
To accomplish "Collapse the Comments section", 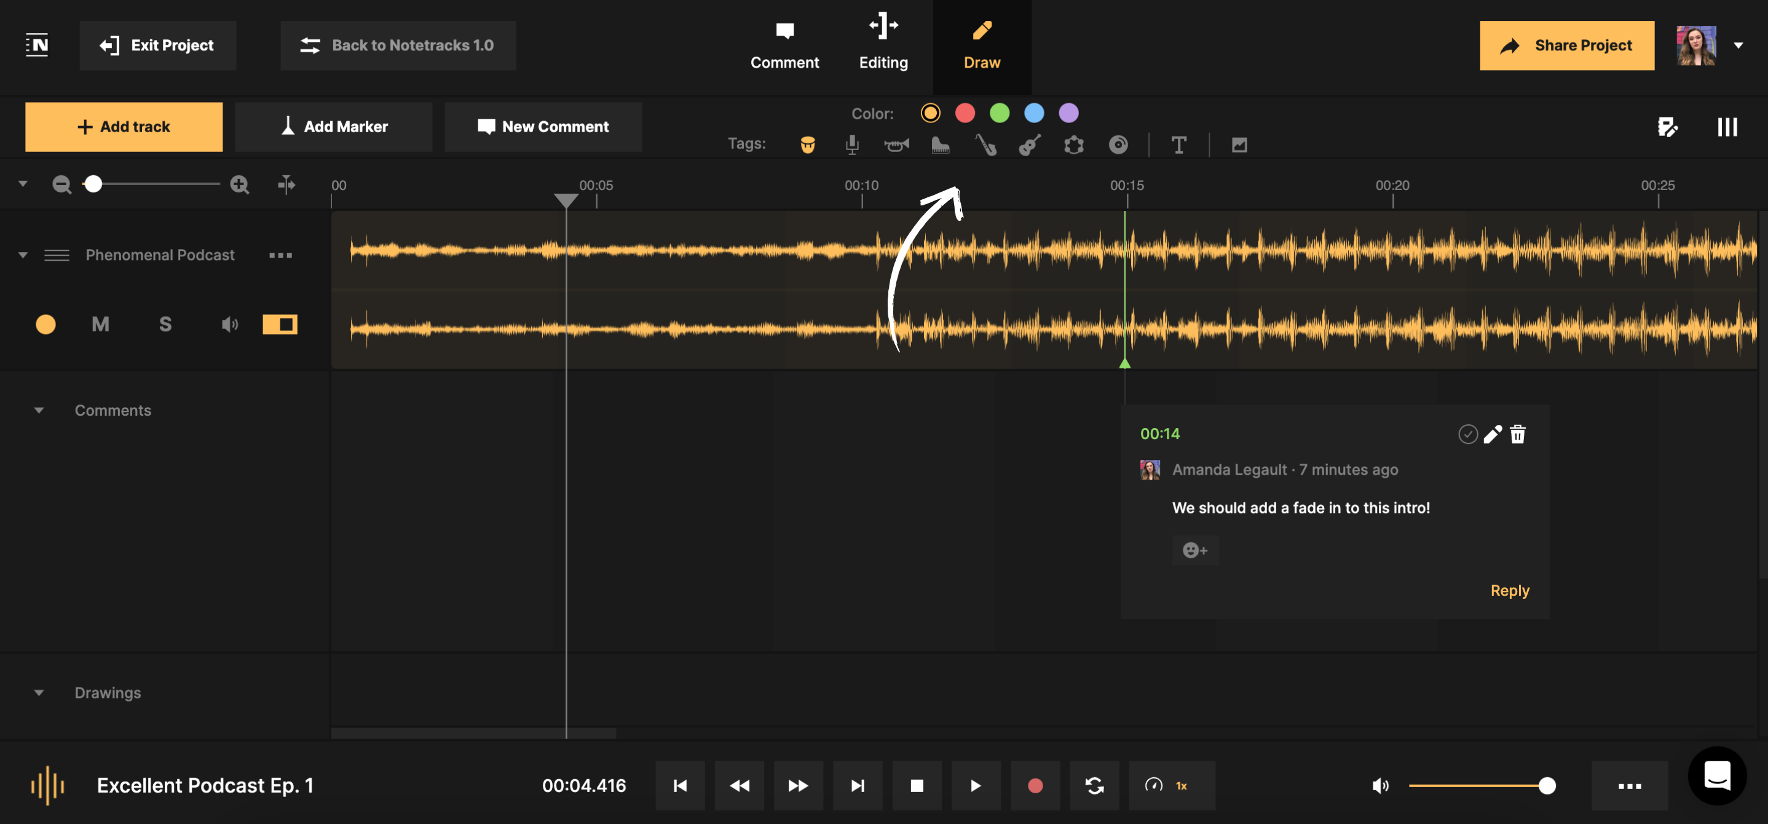I will click(x=39, y=410).
